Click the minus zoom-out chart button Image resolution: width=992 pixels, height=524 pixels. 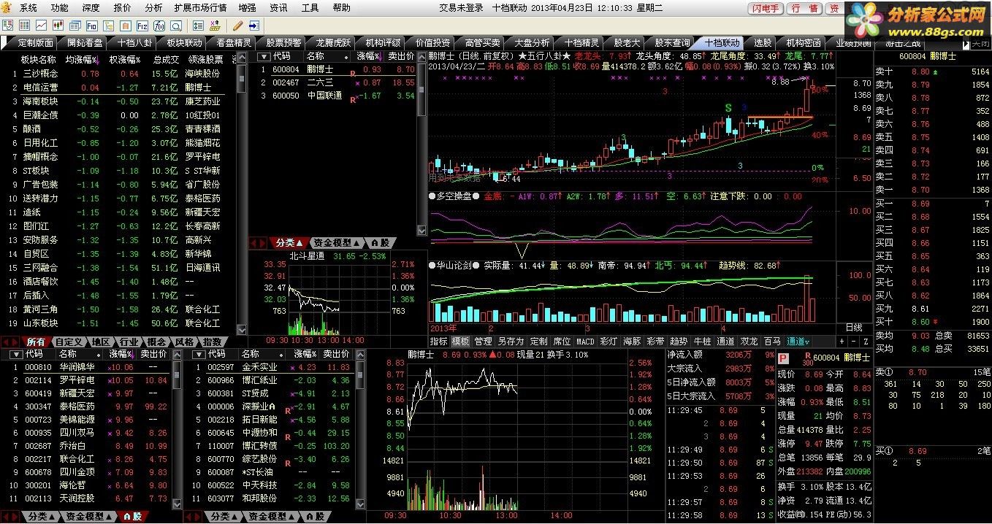853,342
